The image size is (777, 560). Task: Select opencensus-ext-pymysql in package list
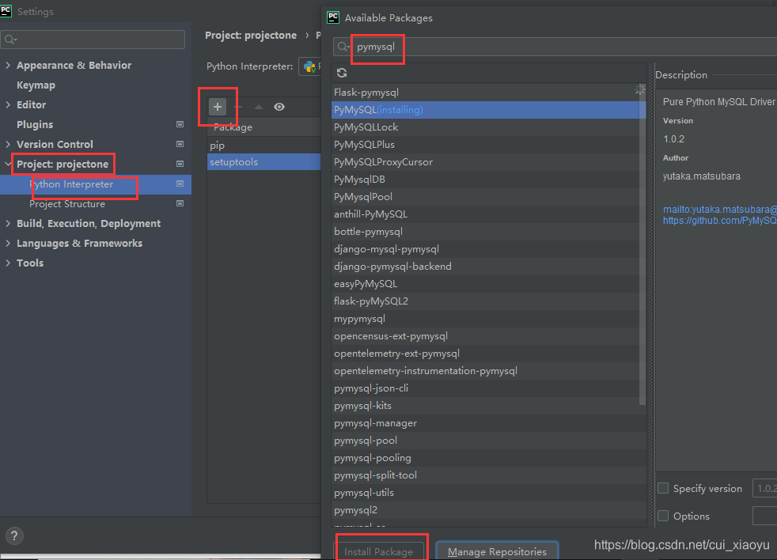click(489, 336)
